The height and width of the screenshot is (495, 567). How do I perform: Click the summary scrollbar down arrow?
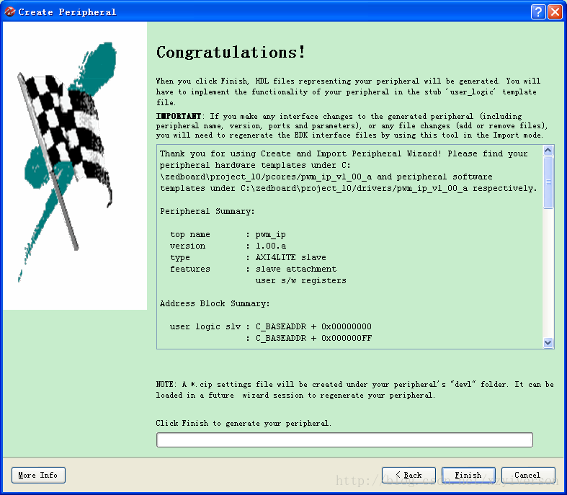[x=548, y=342]
